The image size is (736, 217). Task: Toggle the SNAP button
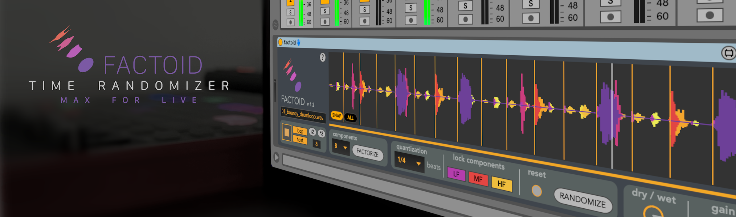coord(337,115)
